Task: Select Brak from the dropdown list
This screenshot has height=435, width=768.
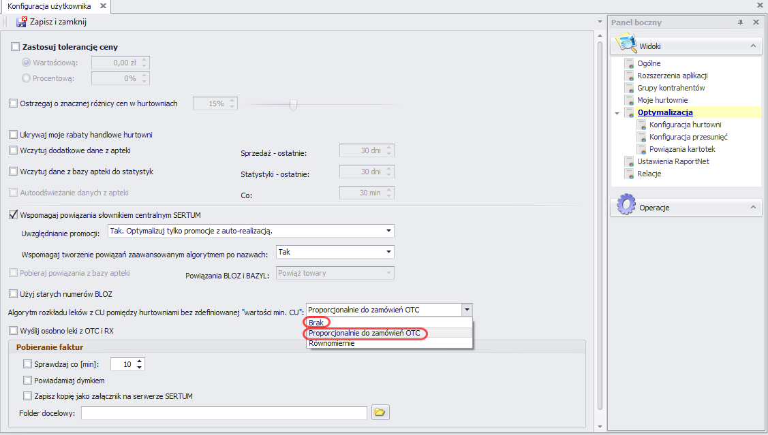Action: click(316, 323)
